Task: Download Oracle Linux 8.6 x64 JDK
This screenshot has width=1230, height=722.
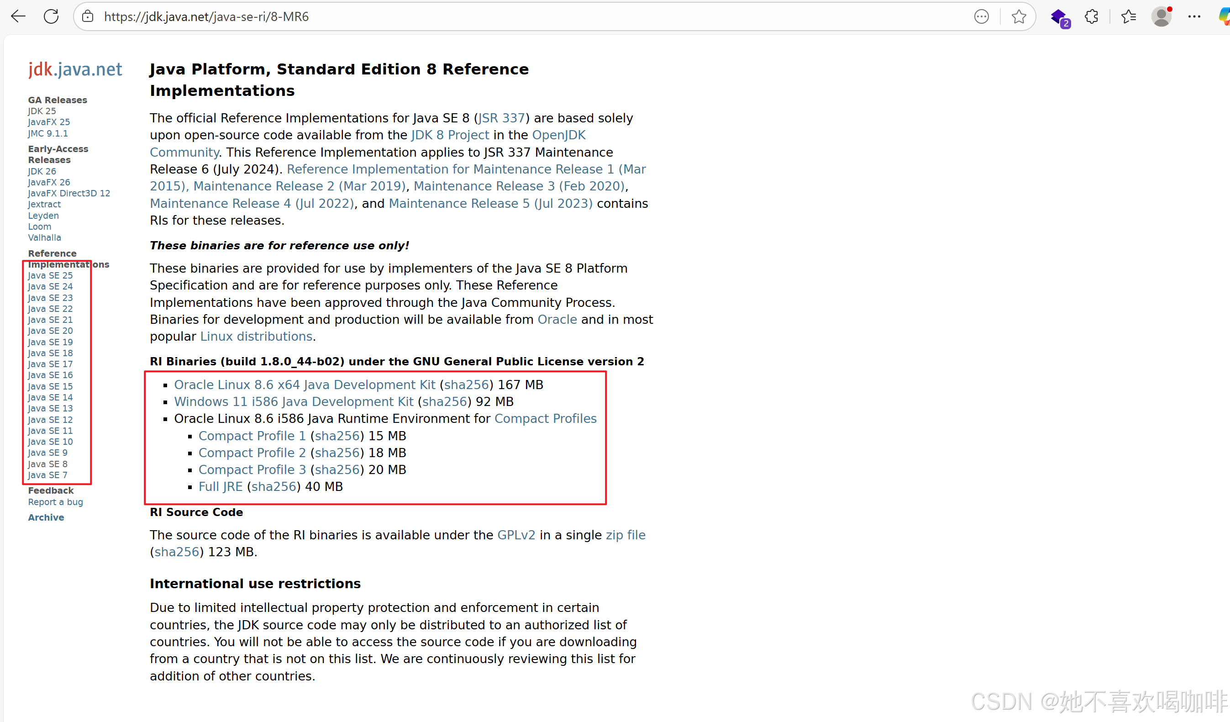Action: [304, 385]
